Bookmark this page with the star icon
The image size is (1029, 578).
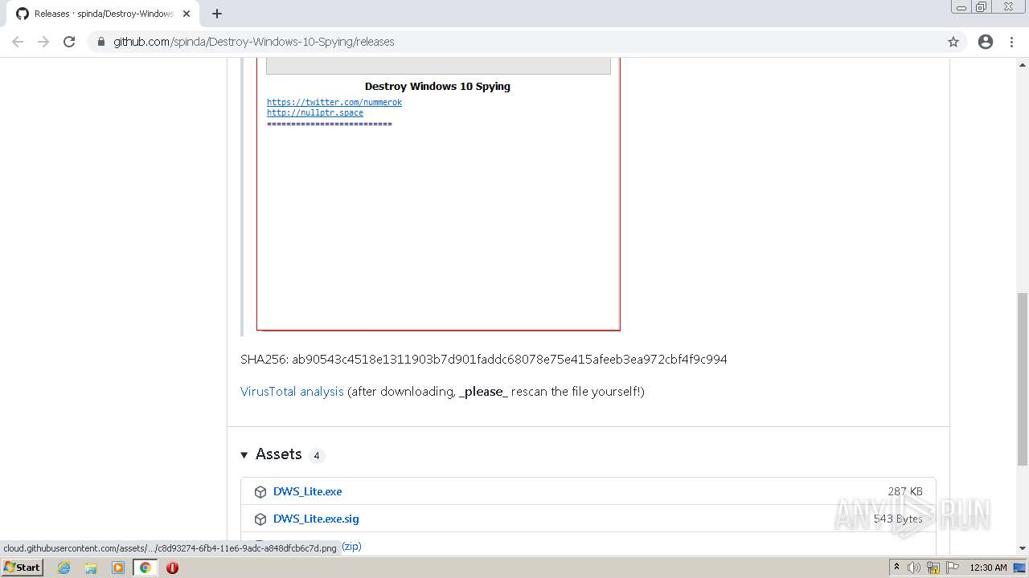[953, 42]
